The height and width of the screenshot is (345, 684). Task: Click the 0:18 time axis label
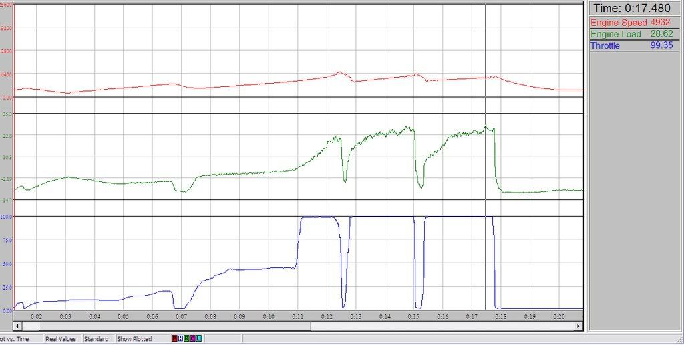coord(501,316)
